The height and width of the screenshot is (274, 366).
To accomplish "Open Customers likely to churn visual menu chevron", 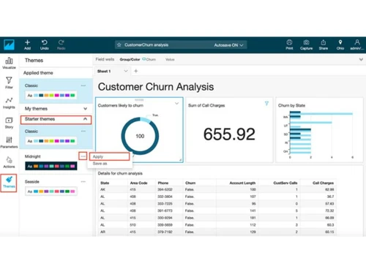I will pos(176,104).
